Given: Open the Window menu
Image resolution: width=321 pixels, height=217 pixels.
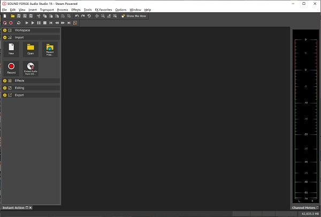Looking at the screenshot, I should pyautogui.click(x=135, y=10).
